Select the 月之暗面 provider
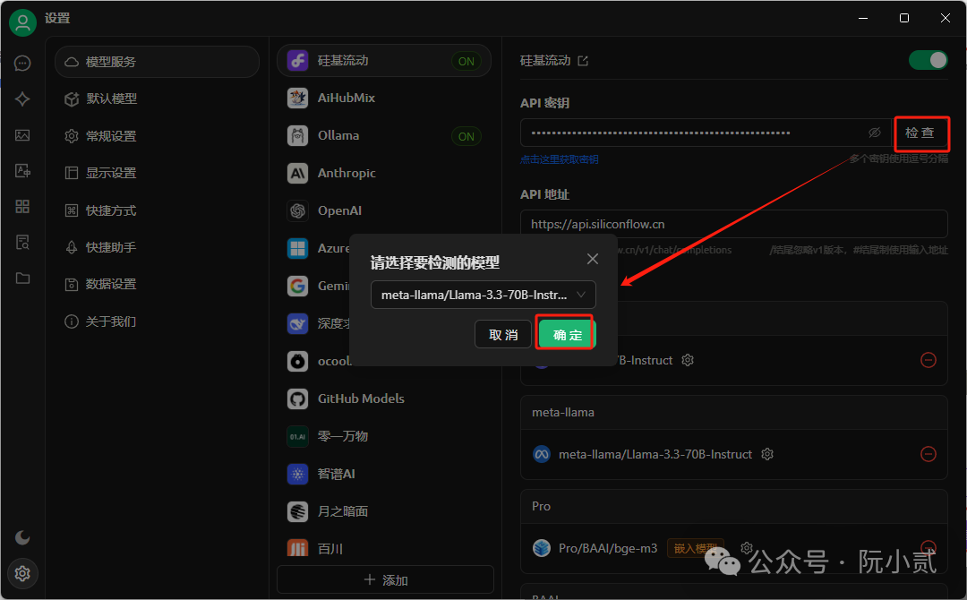This screenshot has width=967, height=600. [x=384, y=512]
